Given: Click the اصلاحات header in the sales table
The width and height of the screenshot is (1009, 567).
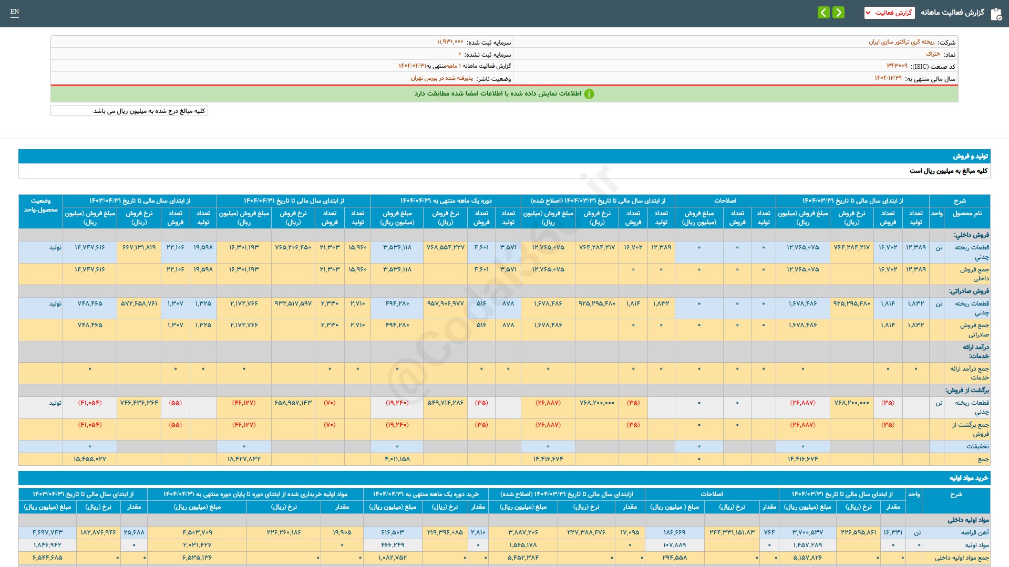Looking at the screenshot, I should 725,201.
